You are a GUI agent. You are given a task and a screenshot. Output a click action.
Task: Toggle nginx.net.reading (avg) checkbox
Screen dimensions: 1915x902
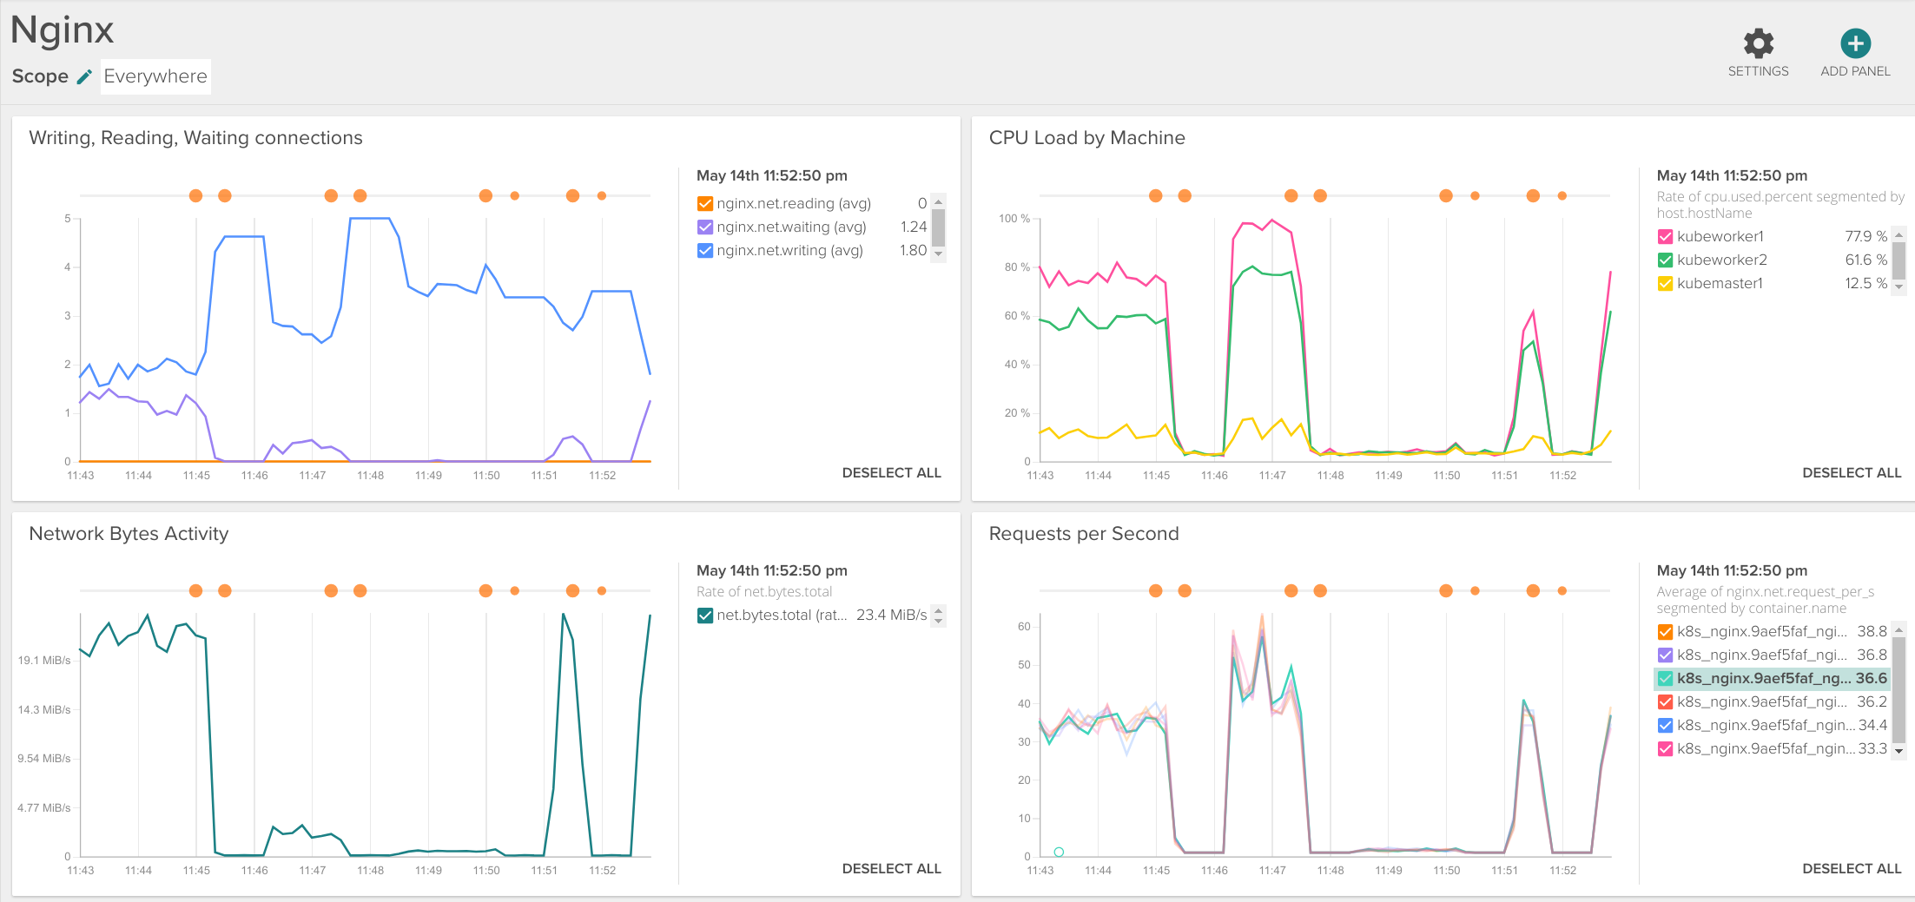705,204
